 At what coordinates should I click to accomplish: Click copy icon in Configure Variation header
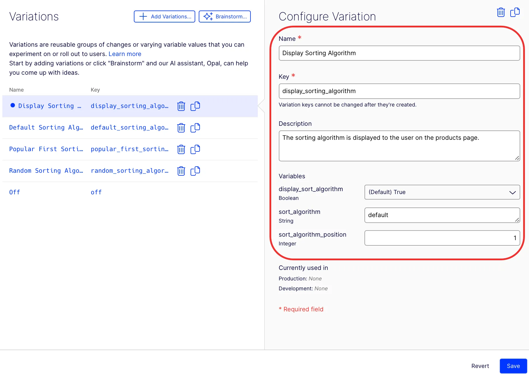515,12
